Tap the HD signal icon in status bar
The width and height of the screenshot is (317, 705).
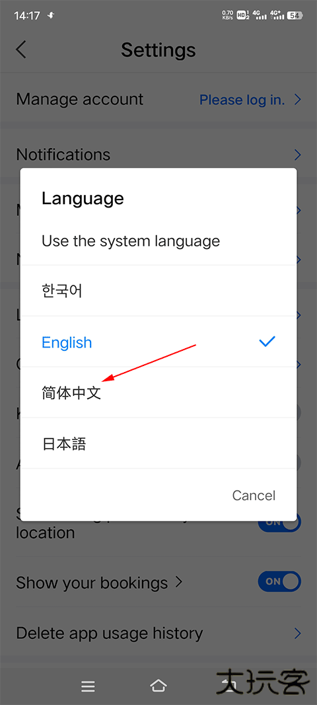(x=243, y=15)
